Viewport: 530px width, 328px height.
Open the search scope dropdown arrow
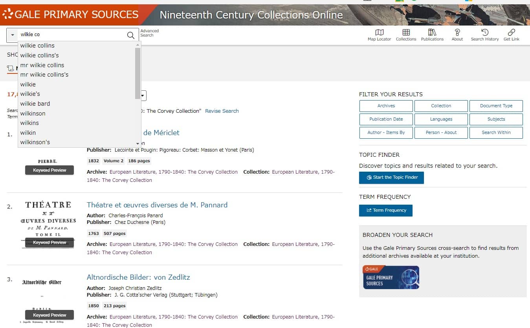click(x=13, y=35)
